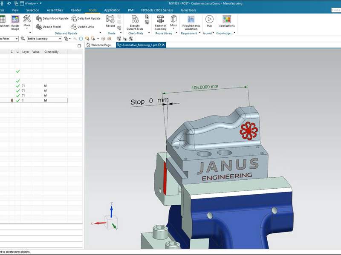This screenshot has height=255, width=341.
Task: Open the Raster Image tool
Action: (15, 23)
